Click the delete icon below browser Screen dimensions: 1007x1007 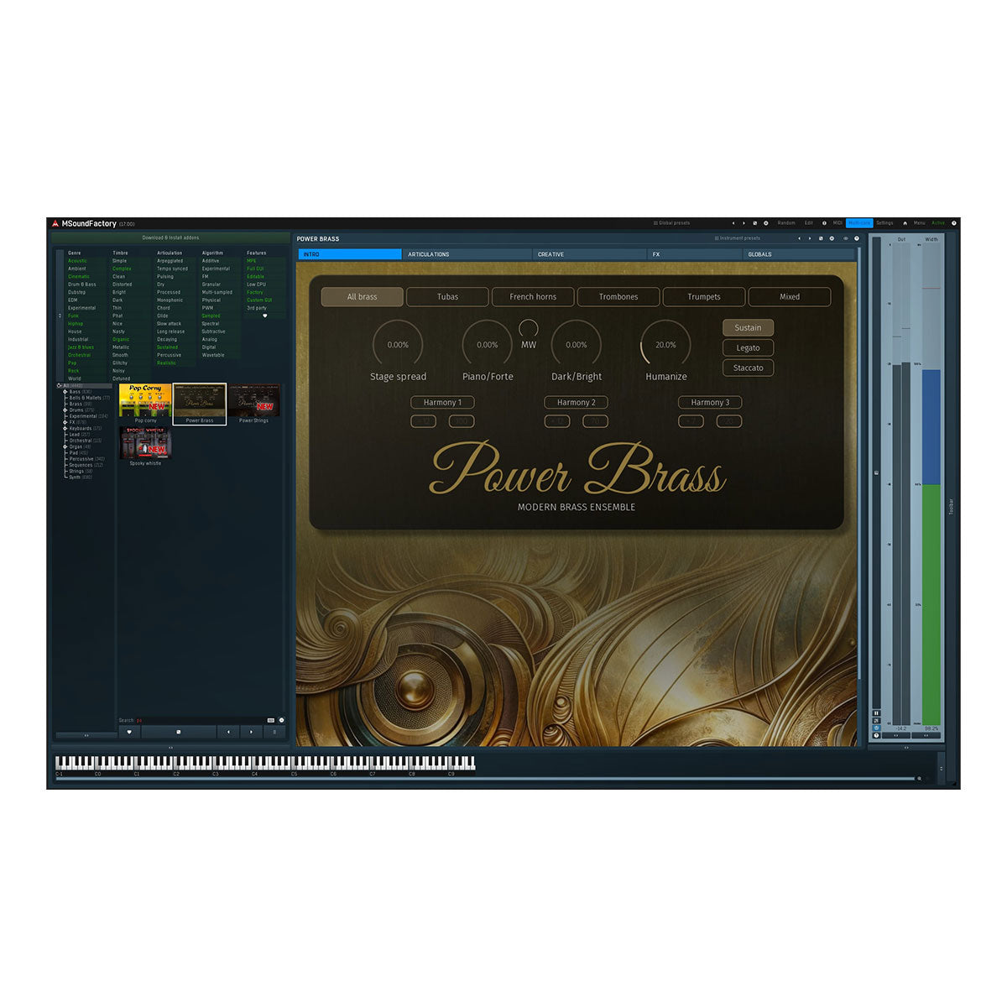pos(274,732)
